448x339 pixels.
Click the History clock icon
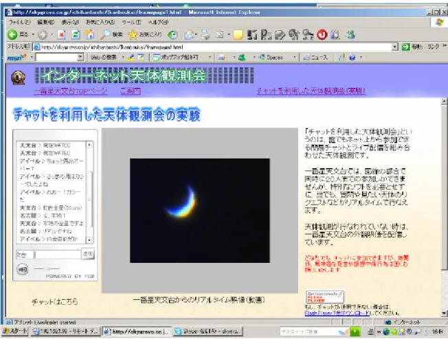pyautogui.click(x=172, y=35)
